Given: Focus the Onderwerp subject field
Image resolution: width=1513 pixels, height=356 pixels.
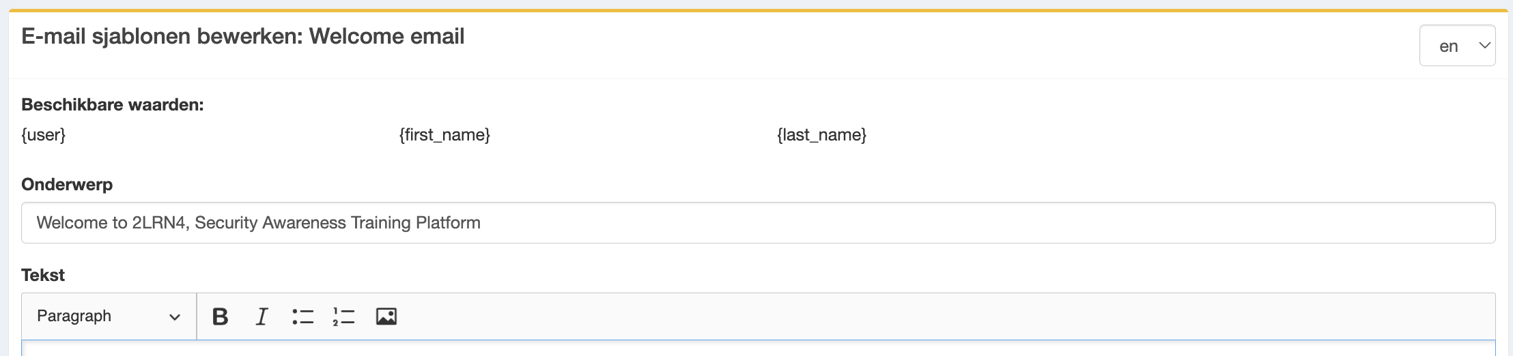Looking at the screenshot, I should click(x=758, y=222).
